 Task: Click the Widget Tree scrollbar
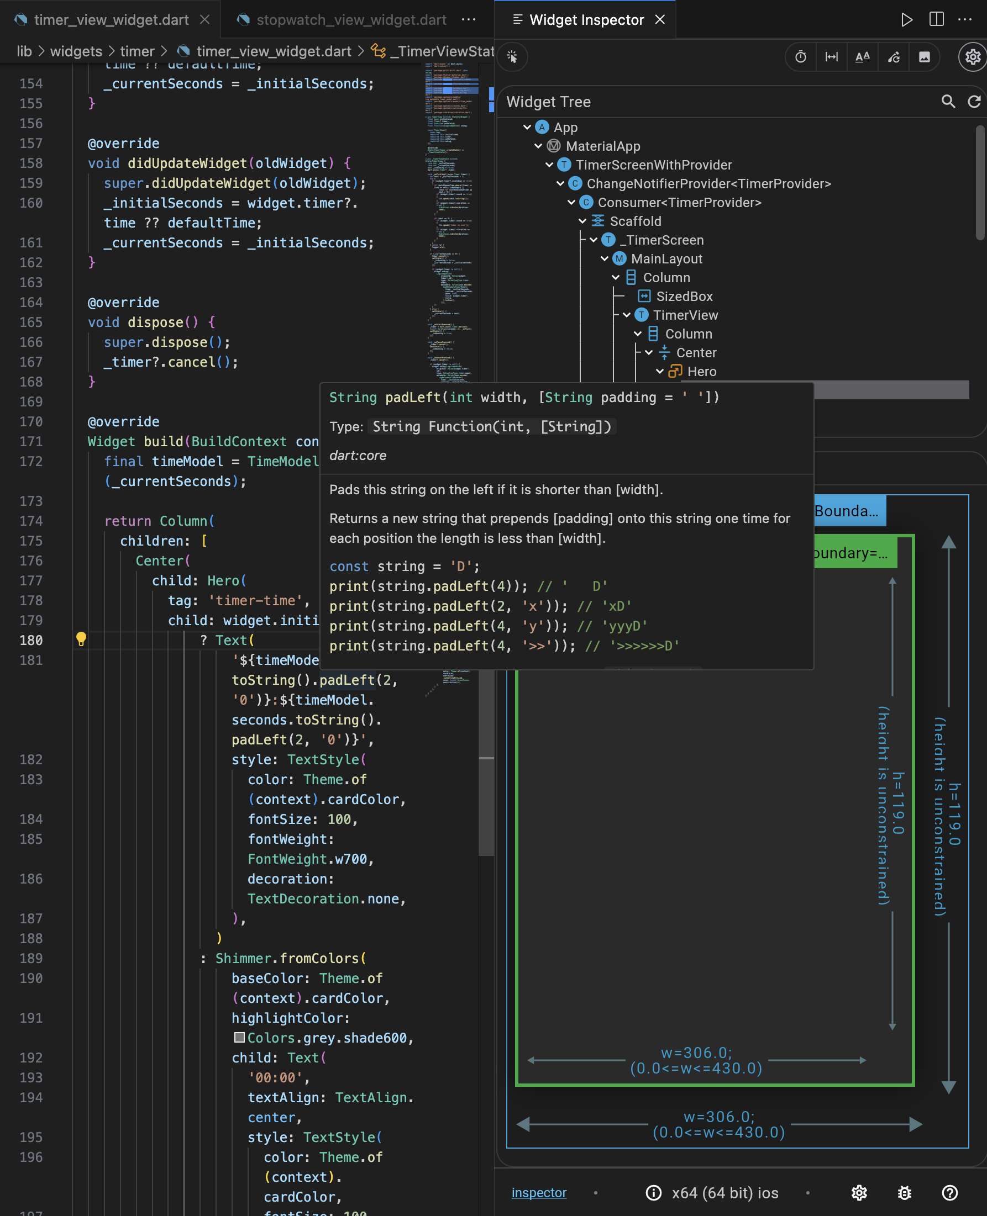tap(980, 183)
